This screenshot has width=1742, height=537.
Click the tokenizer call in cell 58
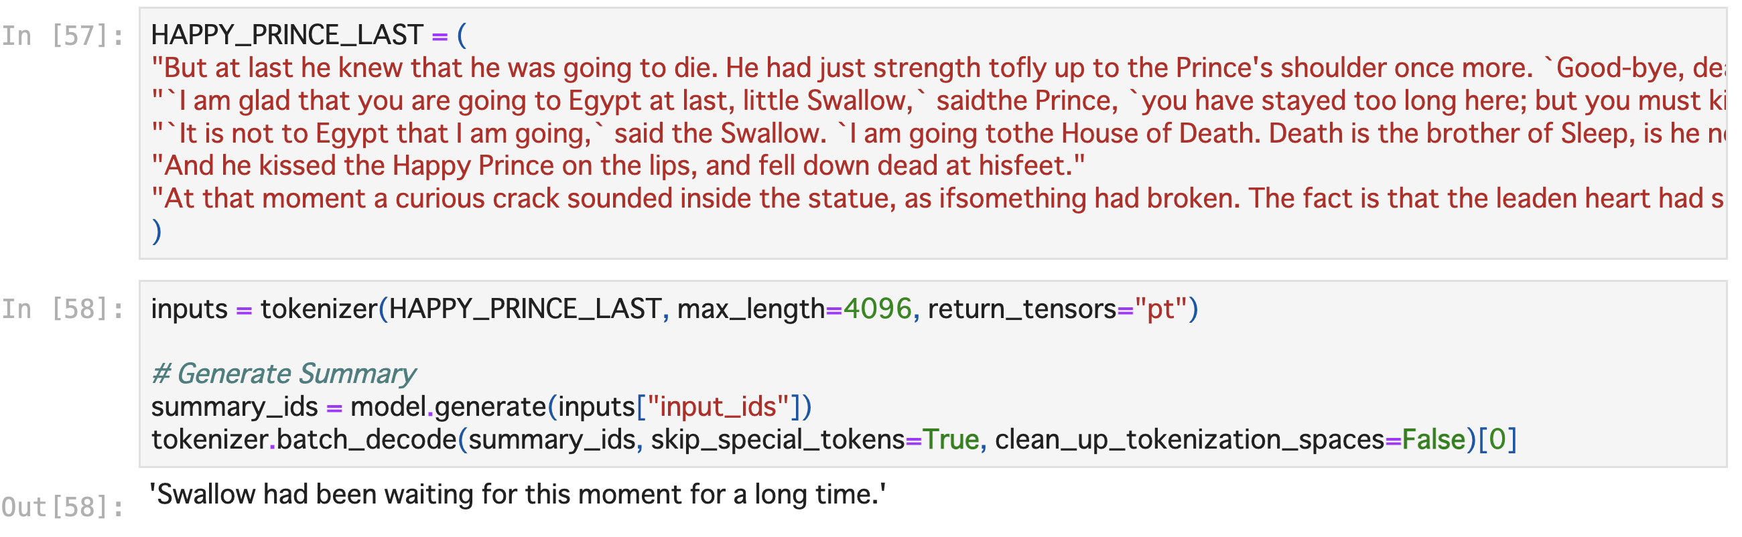coord(674,309)
